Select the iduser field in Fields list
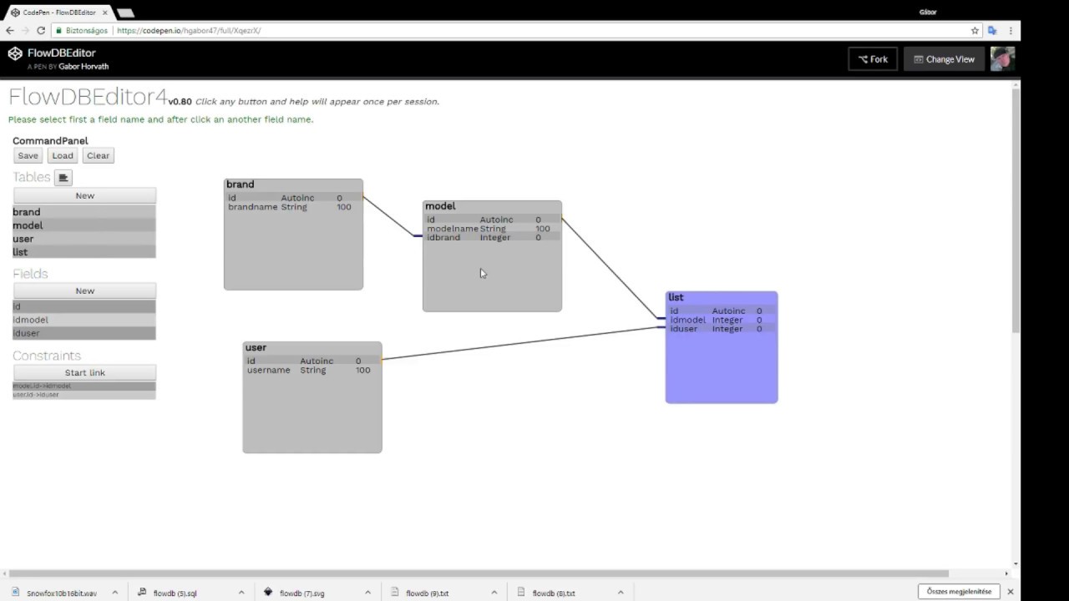1069x601 pixels. (x=84, y=333)
